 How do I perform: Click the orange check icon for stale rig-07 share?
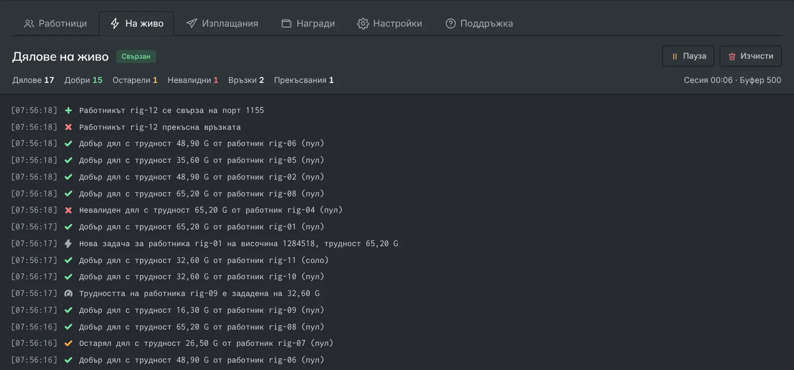tap(69, 343)
